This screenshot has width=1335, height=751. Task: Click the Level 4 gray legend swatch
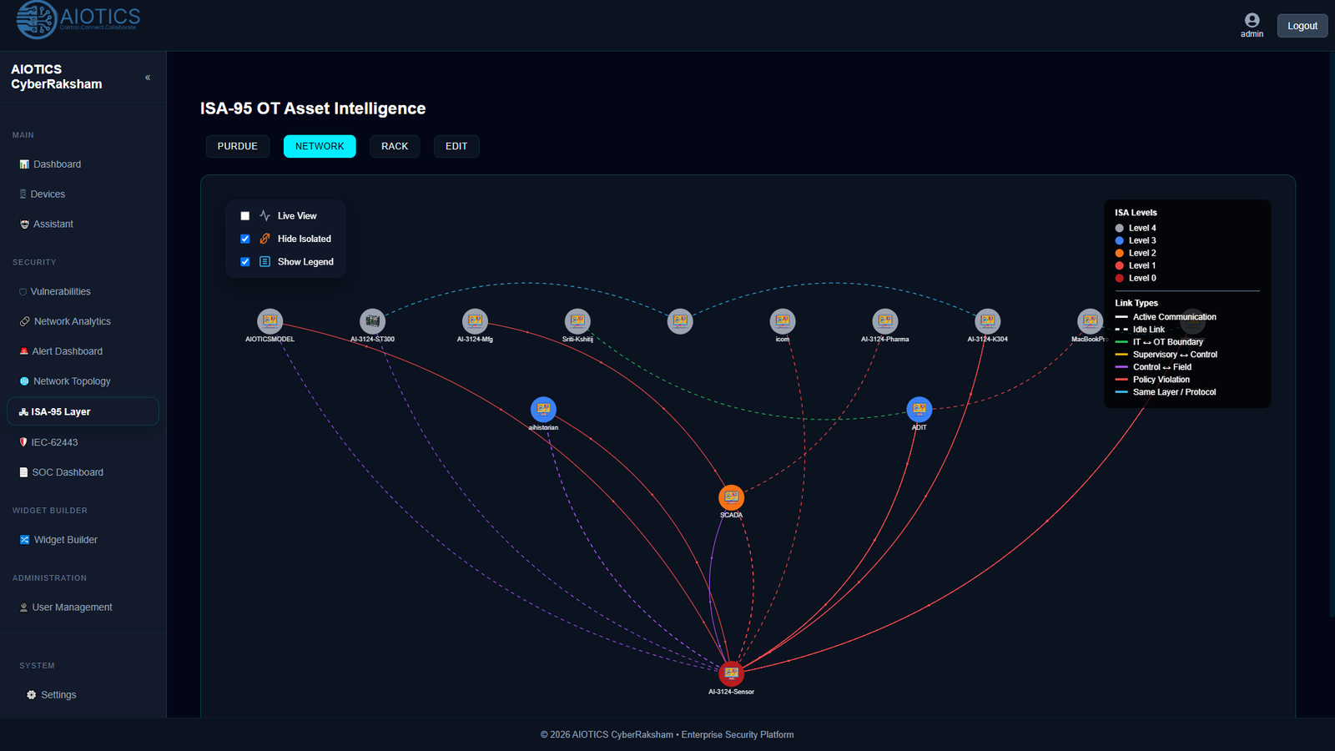(1120, 229)
